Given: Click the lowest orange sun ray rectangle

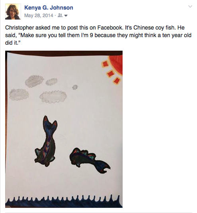Looking at the screenshot, I should pyautogui.click(x=117, y=80).
